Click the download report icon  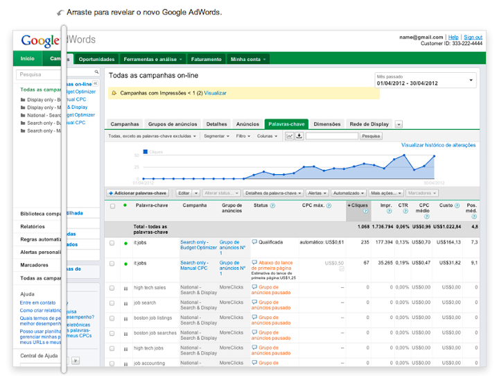[299, 136]
